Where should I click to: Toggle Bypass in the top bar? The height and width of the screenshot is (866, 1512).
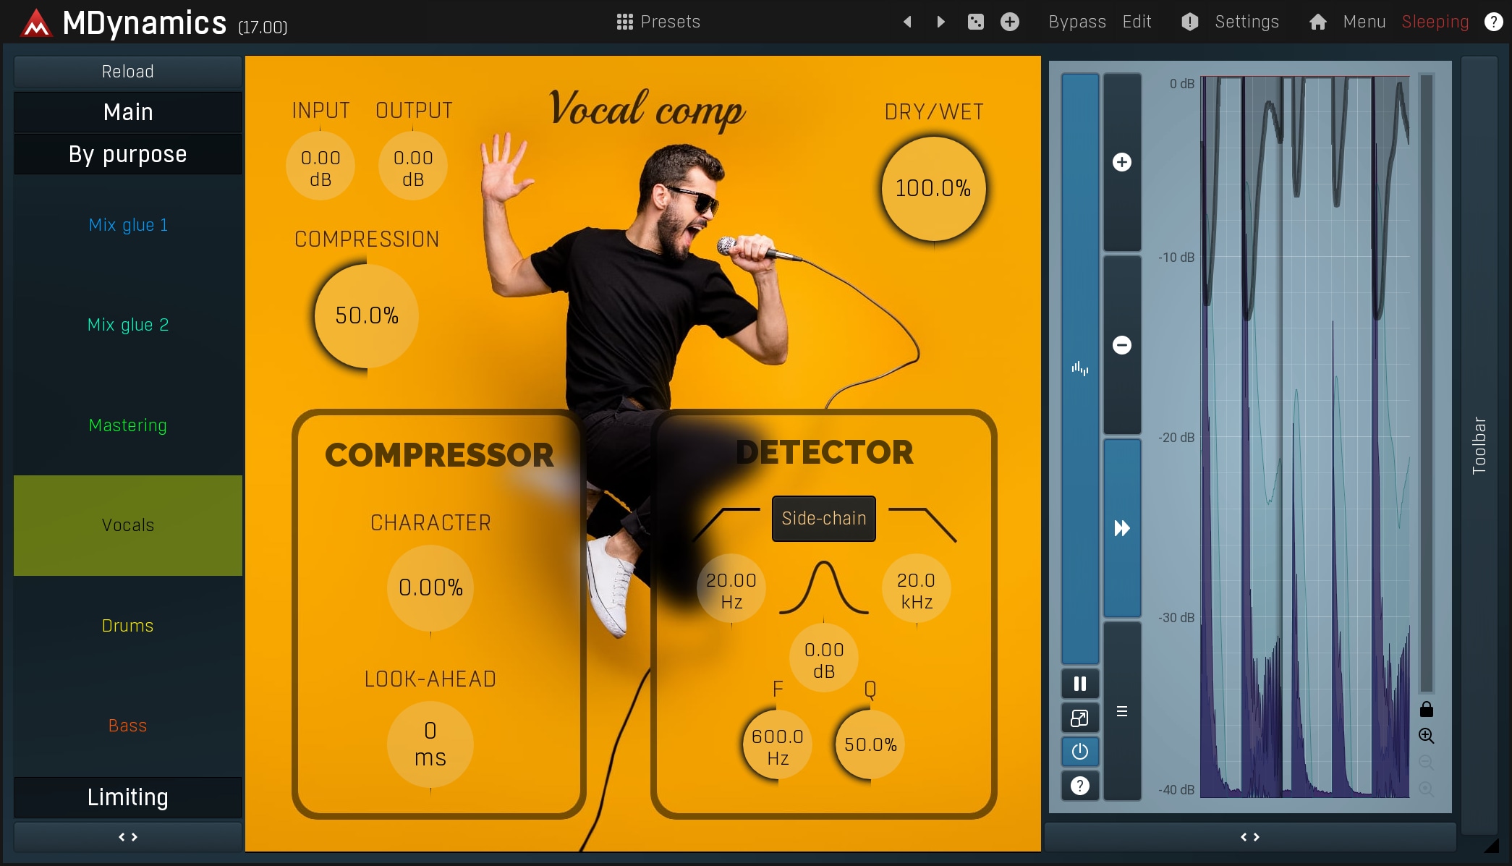[x=1076, y=22]
